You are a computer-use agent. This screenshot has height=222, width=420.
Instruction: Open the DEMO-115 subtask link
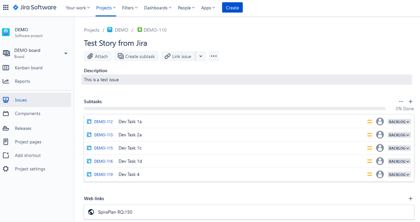pyautogui.click(x=103, y=148)
